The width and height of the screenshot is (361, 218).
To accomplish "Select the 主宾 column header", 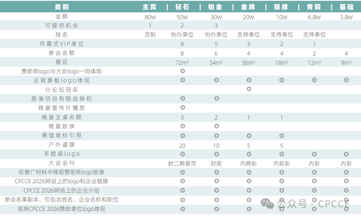I will pos(149,7).
